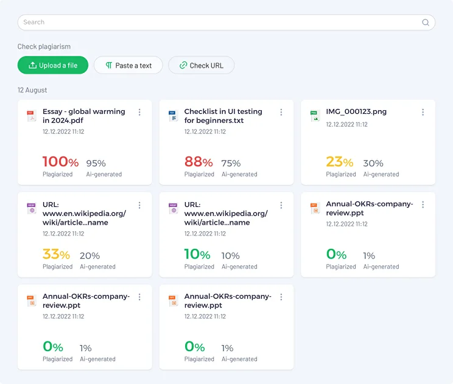Click the PNG file icon for IMG_000123.png
The height and width of the screenshot is (384, 453).
(x=314, y=116)
